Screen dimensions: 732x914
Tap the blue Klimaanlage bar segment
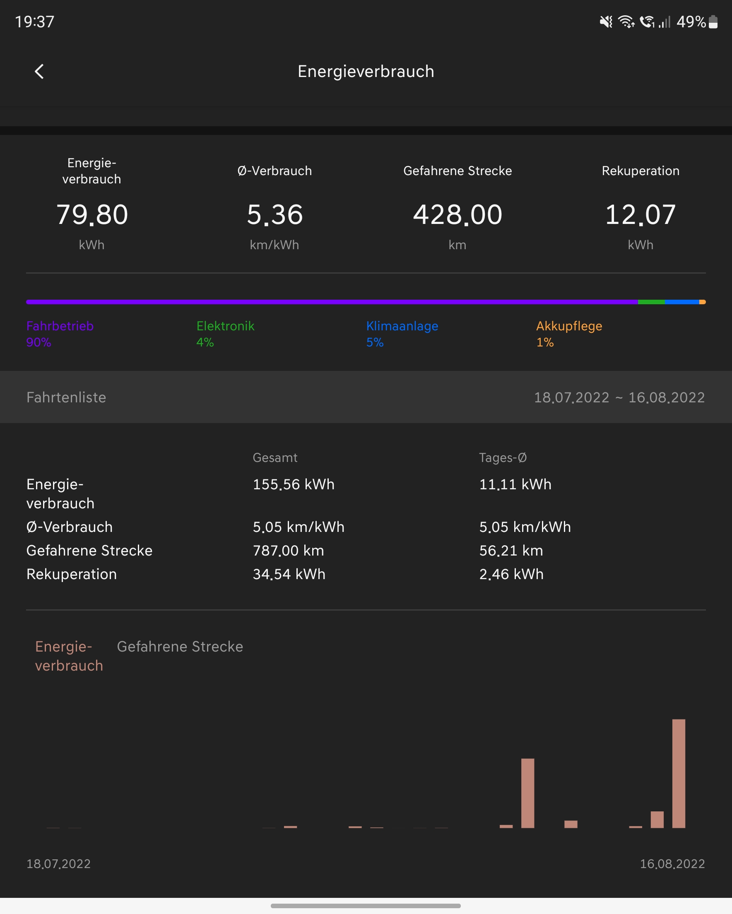tap(681, 302)
